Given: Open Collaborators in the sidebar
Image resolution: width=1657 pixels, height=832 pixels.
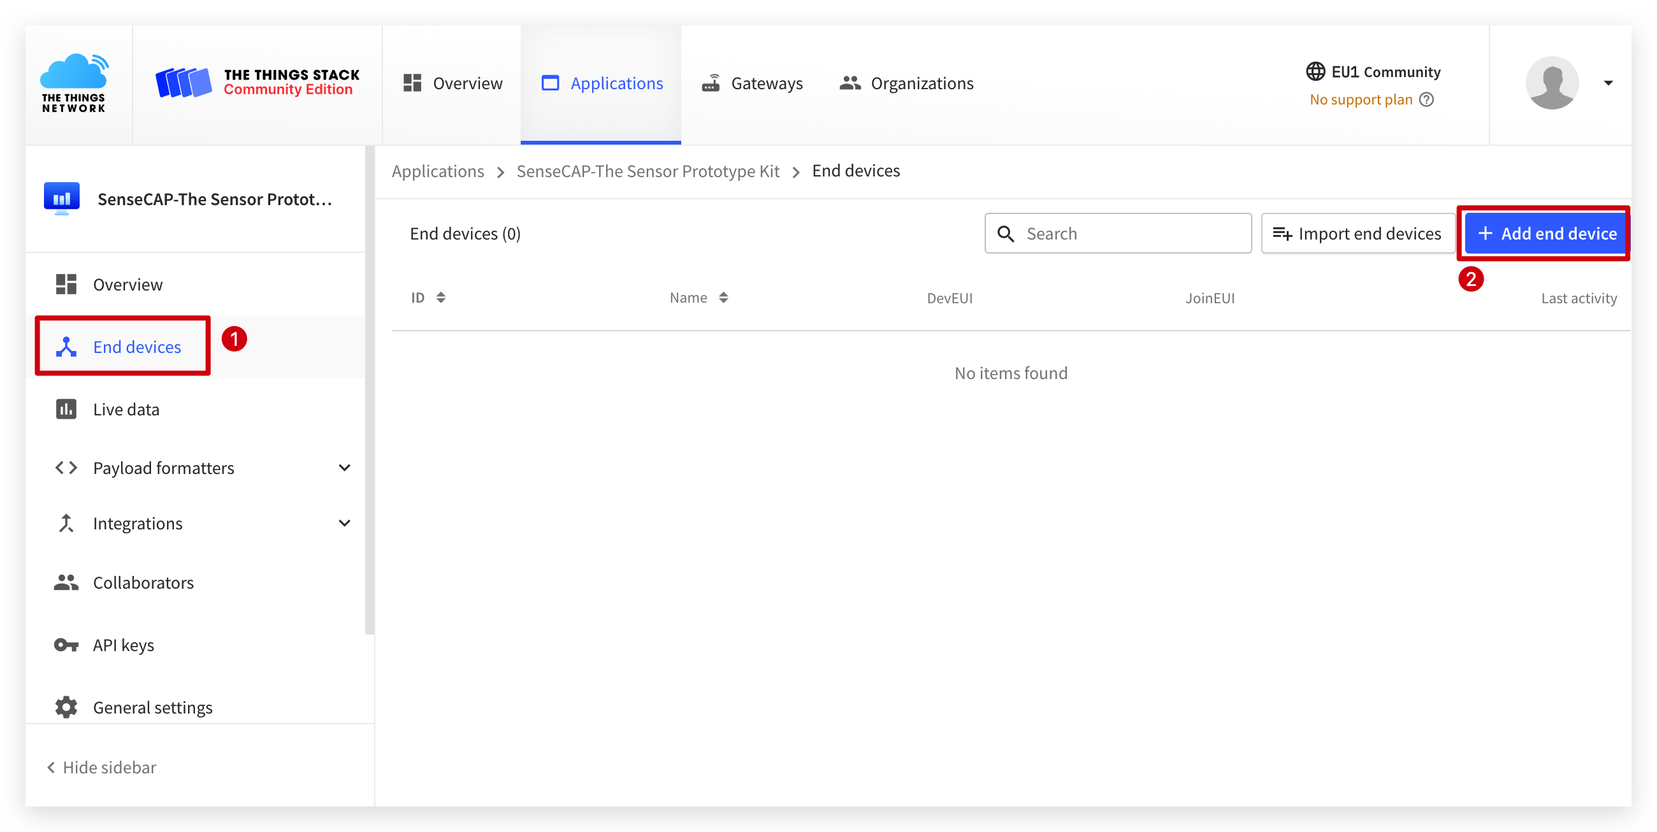Looking at the screenshot, I should point(196,582).
